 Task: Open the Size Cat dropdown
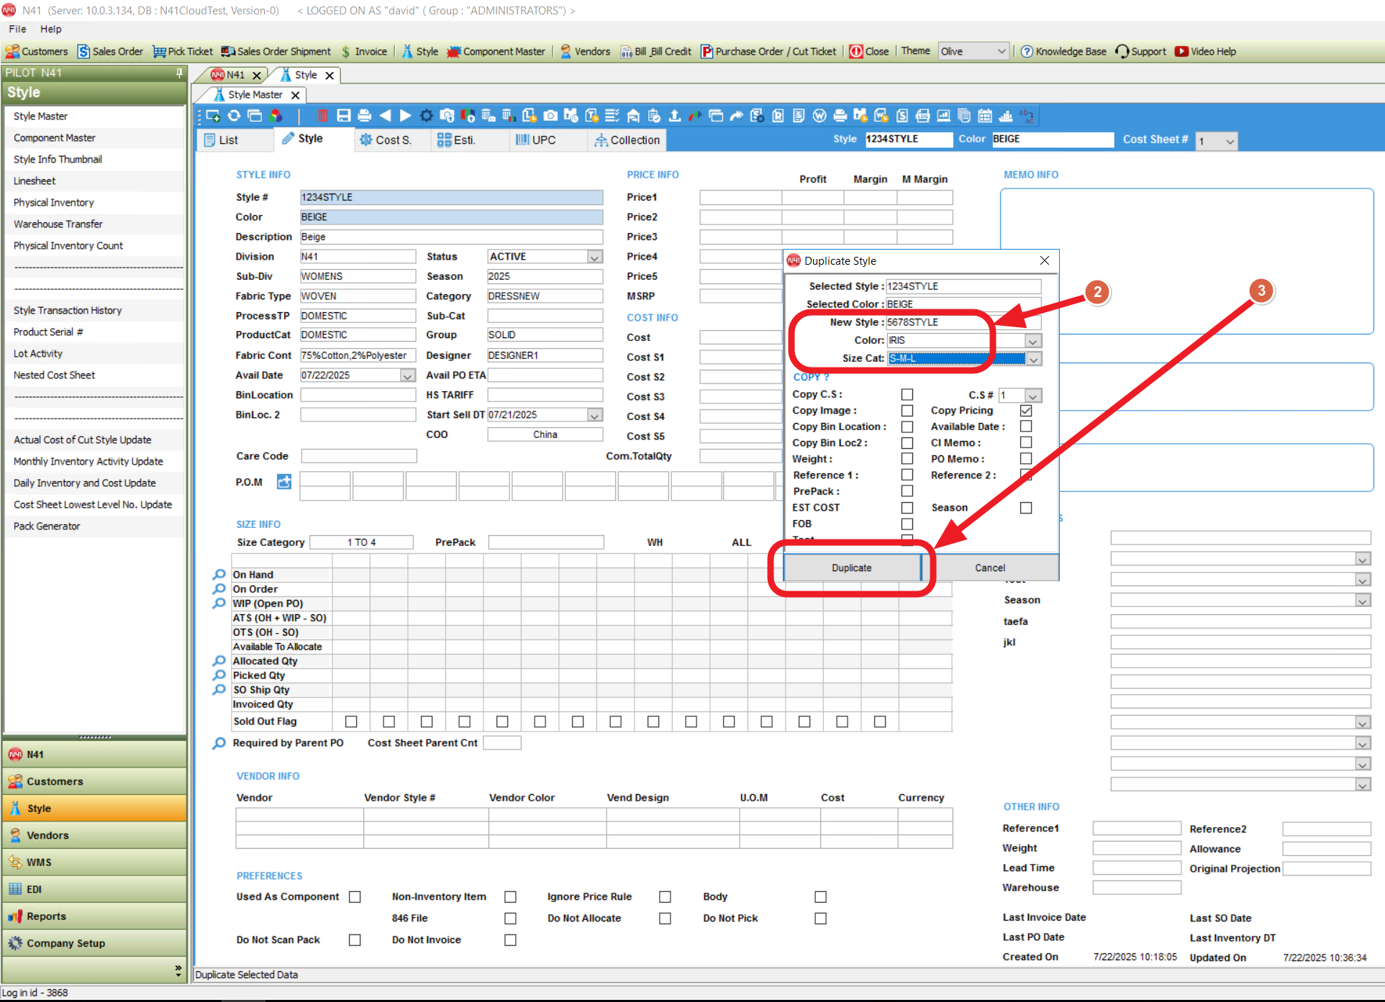[x=1034, y=359]
